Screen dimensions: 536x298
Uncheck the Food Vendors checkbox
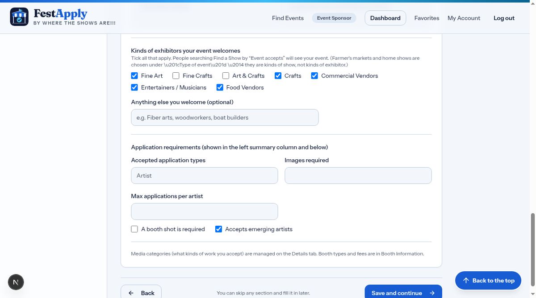220,87
